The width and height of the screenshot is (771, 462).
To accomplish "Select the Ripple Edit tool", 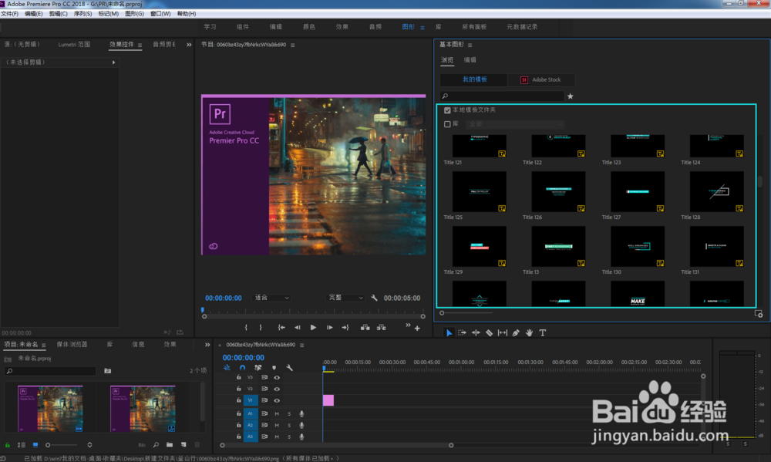I will point(476,333).
